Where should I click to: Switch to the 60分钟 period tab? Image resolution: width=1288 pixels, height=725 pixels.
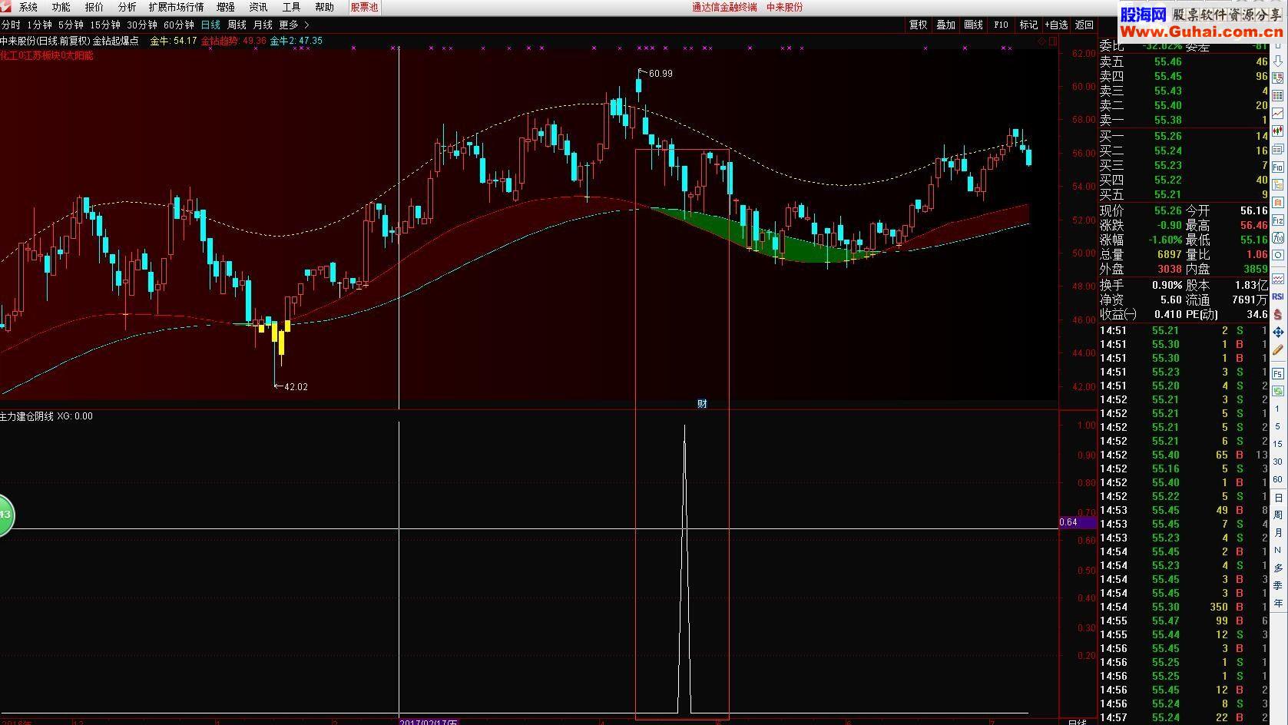179,25
